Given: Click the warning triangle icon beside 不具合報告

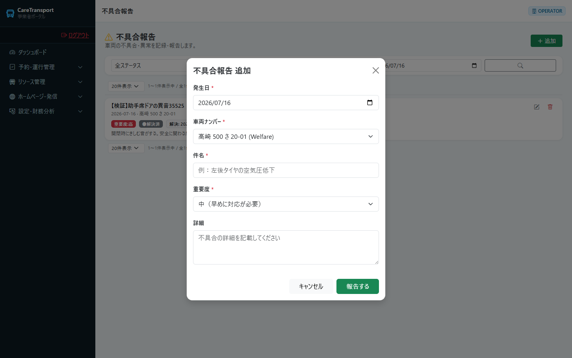Looking at the screenshot, I should coord(109,37).
